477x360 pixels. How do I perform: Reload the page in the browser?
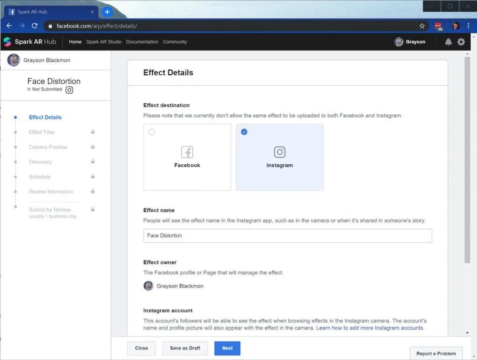[34, 26]
